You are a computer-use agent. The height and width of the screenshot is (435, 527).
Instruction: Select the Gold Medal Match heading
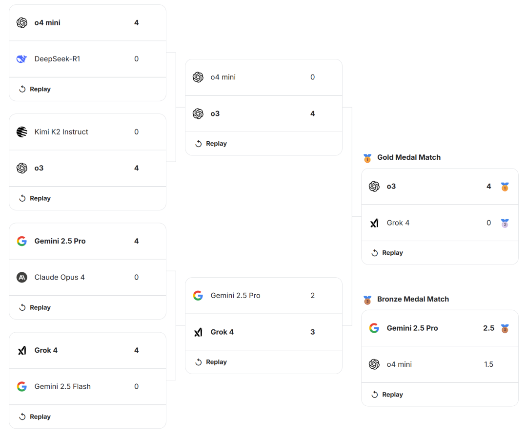[x=408, y=157]
